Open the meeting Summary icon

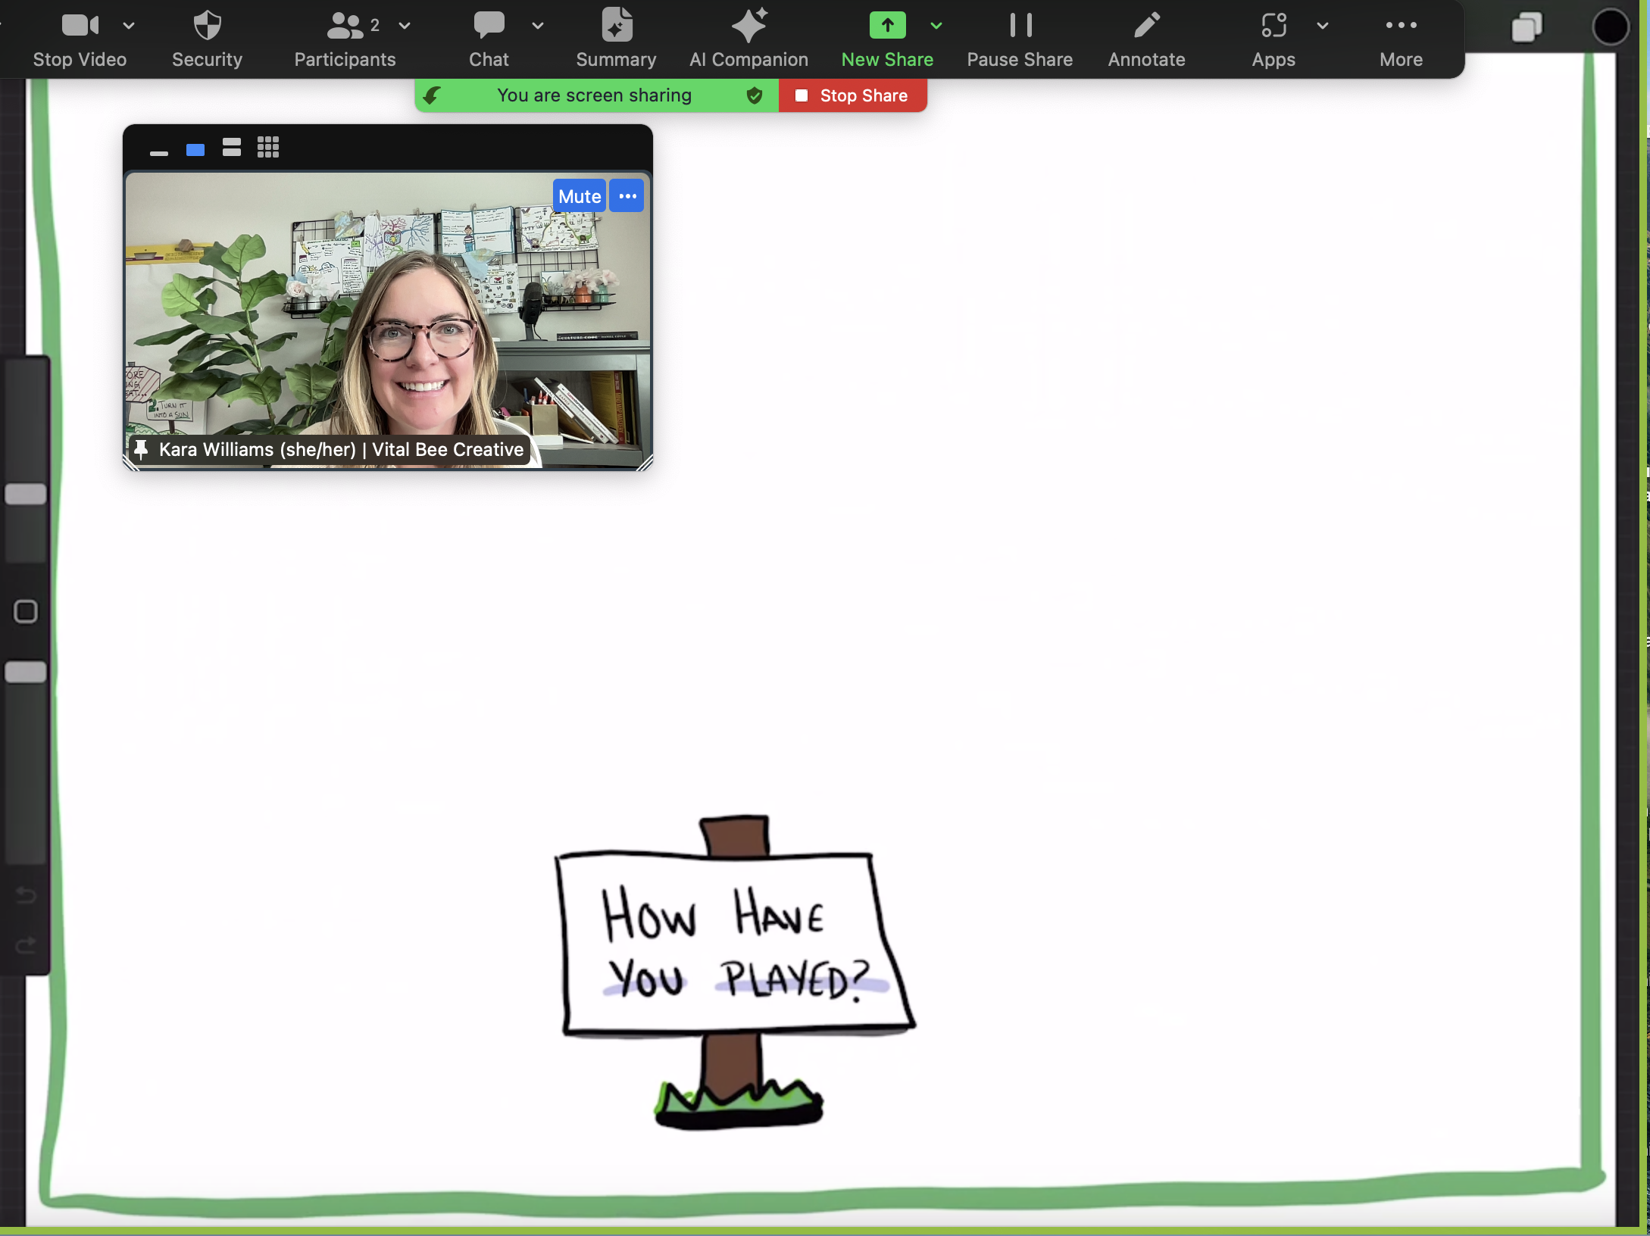(616, 26)
